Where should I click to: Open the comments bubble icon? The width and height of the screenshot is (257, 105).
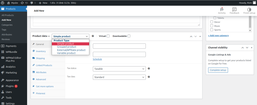[32, 3]
